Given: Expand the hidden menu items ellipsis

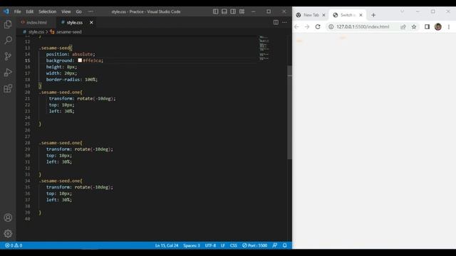Looking at the screenshot, I should [90, 11].
